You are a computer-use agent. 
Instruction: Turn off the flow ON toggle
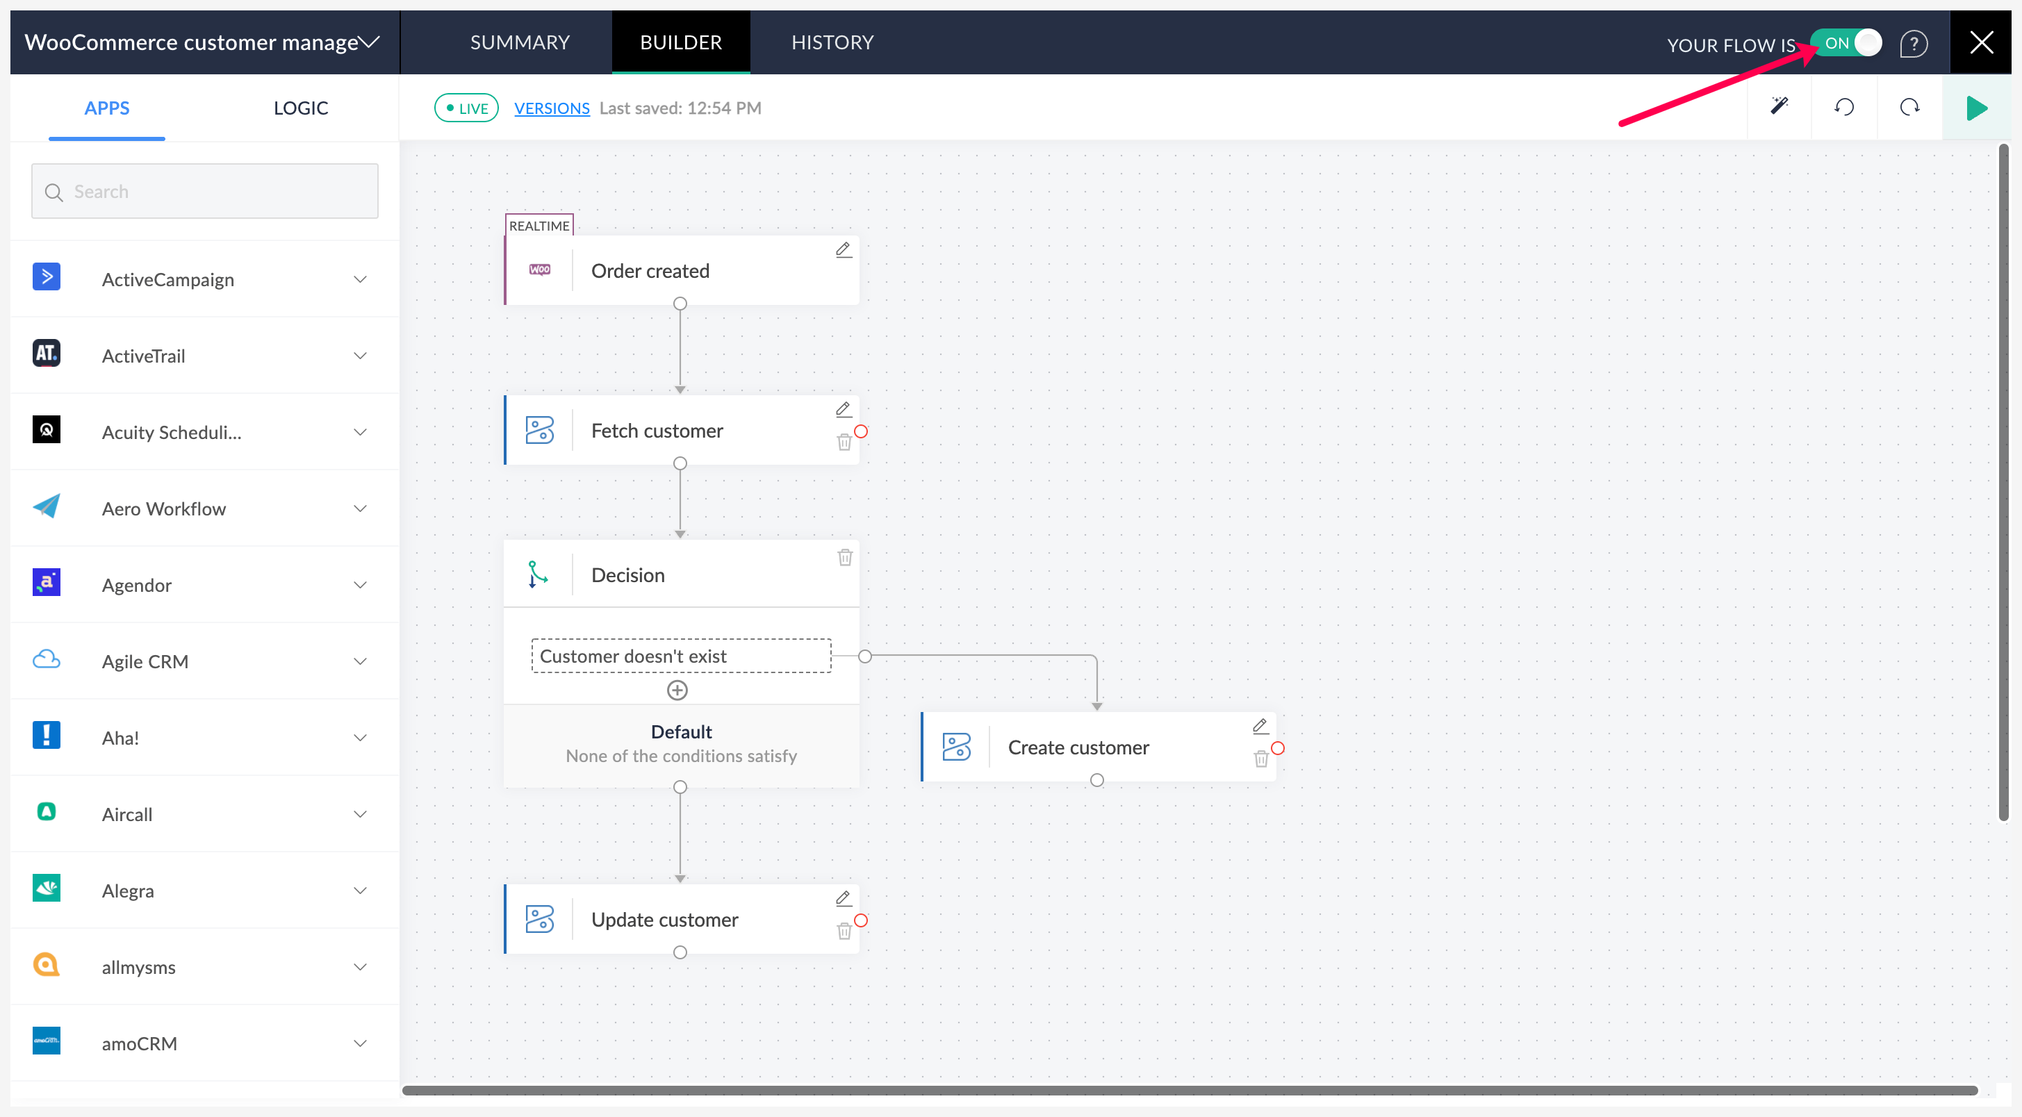tap(1848, 42)
